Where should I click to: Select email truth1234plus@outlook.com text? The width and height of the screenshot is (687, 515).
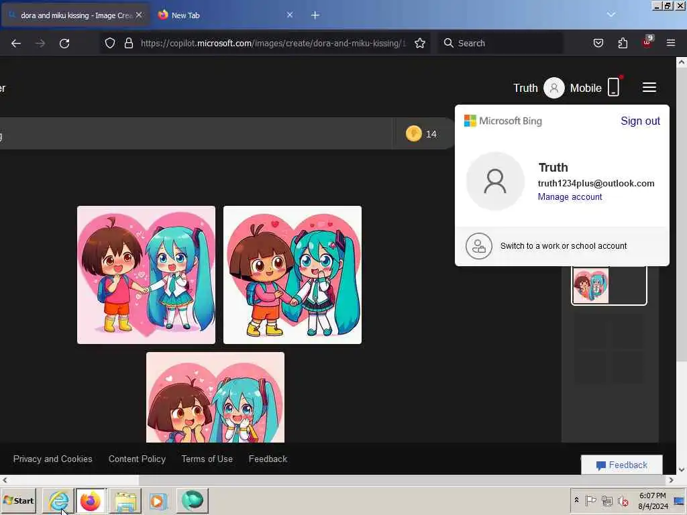coord(596,184)
